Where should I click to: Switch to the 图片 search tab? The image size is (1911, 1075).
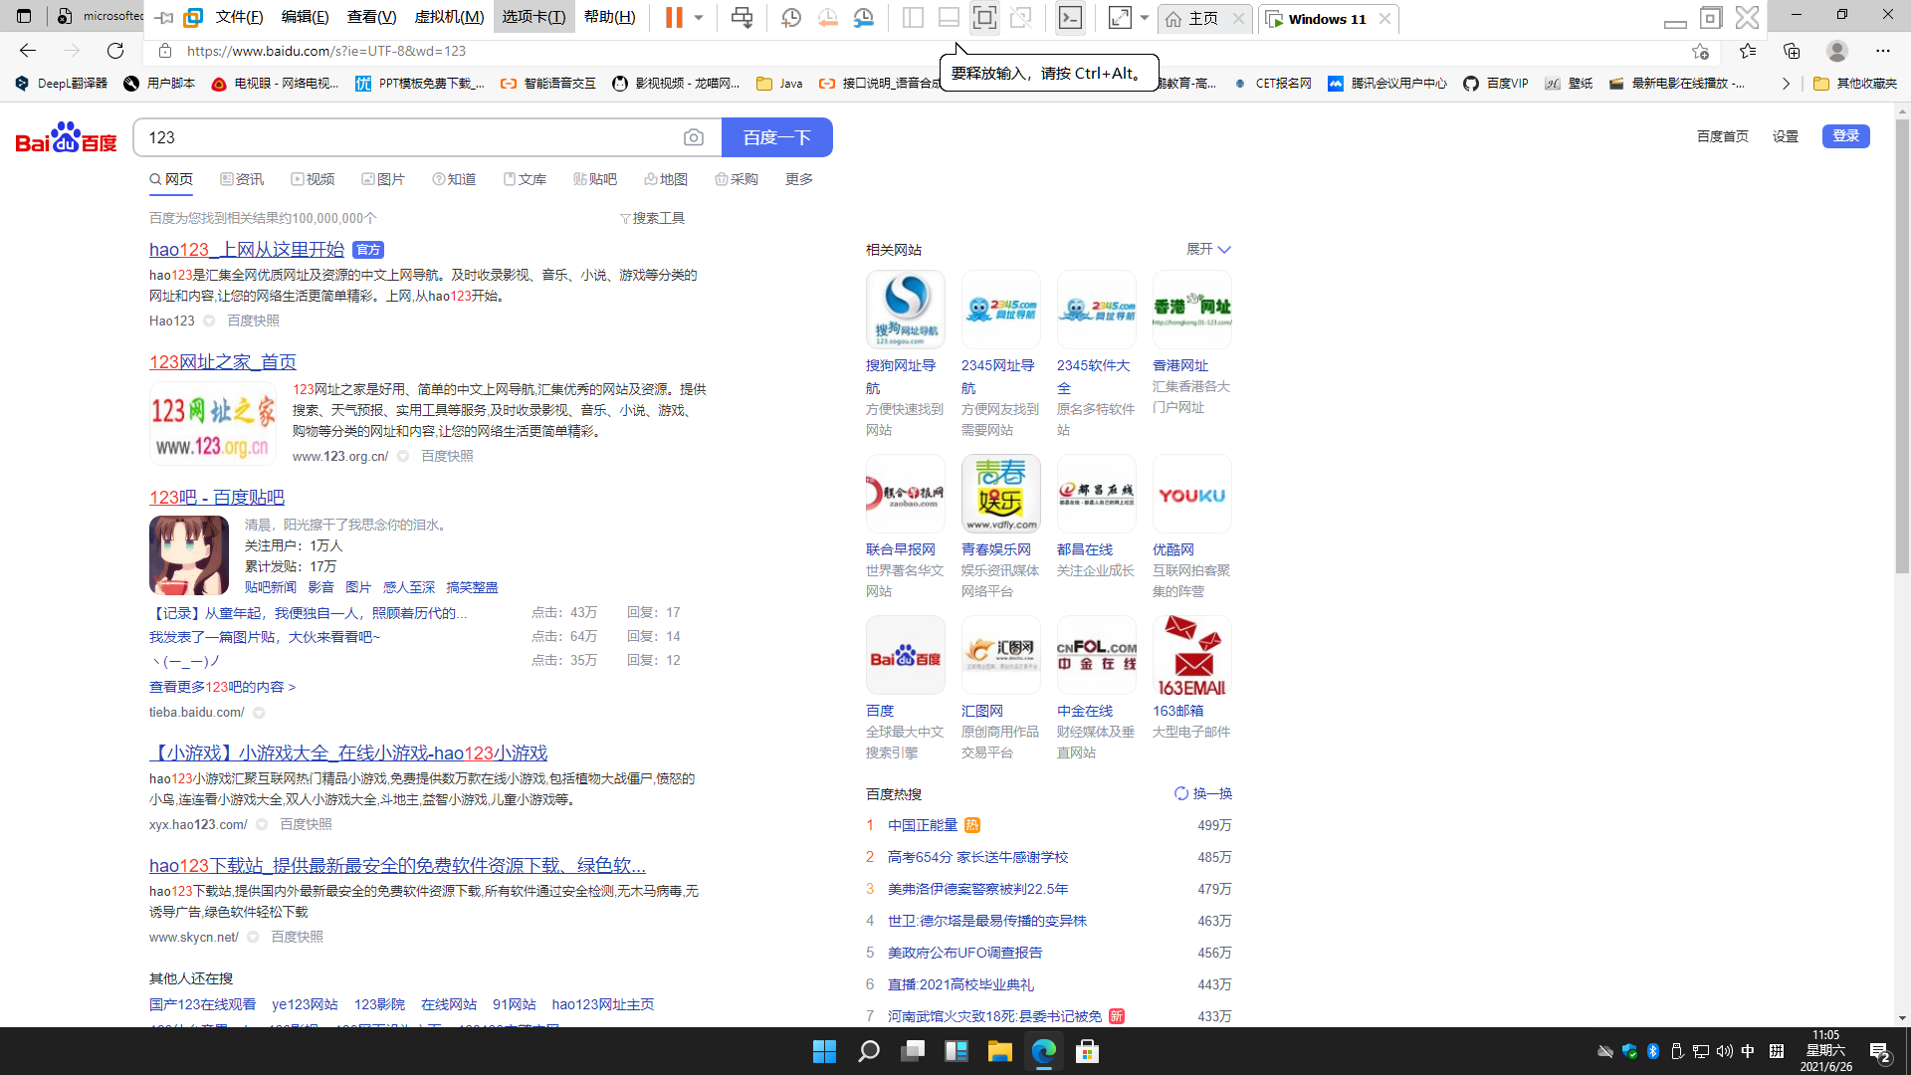[x=383, y=179]
